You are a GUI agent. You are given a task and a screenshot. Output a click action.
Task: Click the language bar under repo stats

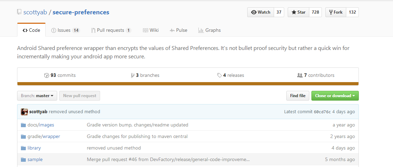[x=188, y=83]
